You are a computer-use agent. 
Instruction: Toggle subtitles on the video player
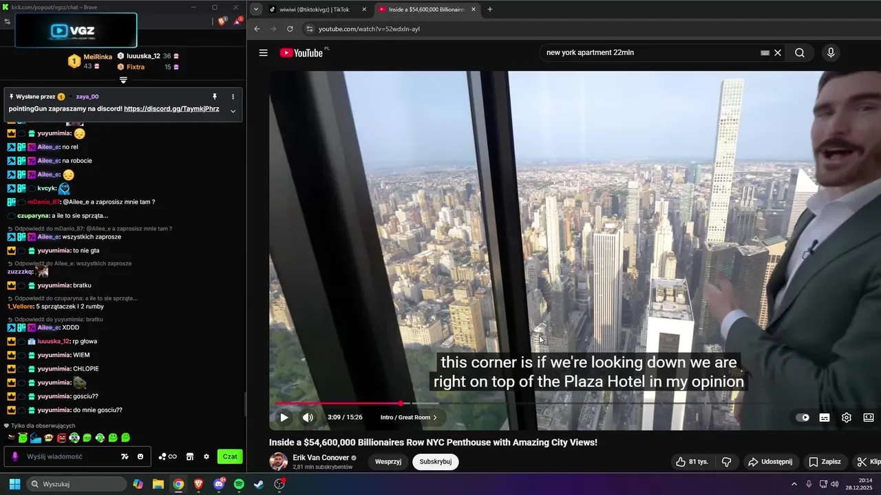[825, 417]
